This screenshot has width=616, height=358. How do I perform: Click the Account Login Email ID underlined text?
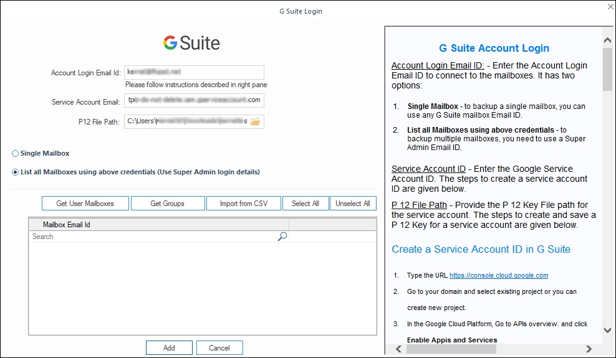438,65
